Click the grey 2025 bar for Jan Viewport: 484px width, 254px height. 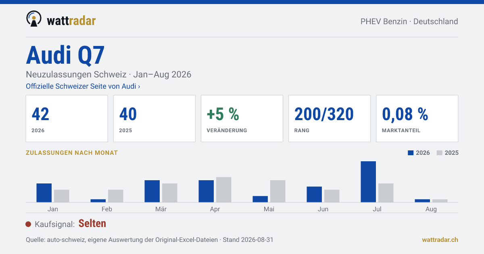point(62,196)
